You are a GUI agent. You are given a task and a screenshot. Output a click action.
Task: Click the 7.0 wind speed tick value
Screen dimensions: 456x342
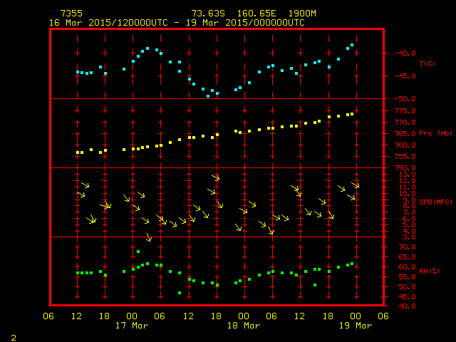point(409,212)
